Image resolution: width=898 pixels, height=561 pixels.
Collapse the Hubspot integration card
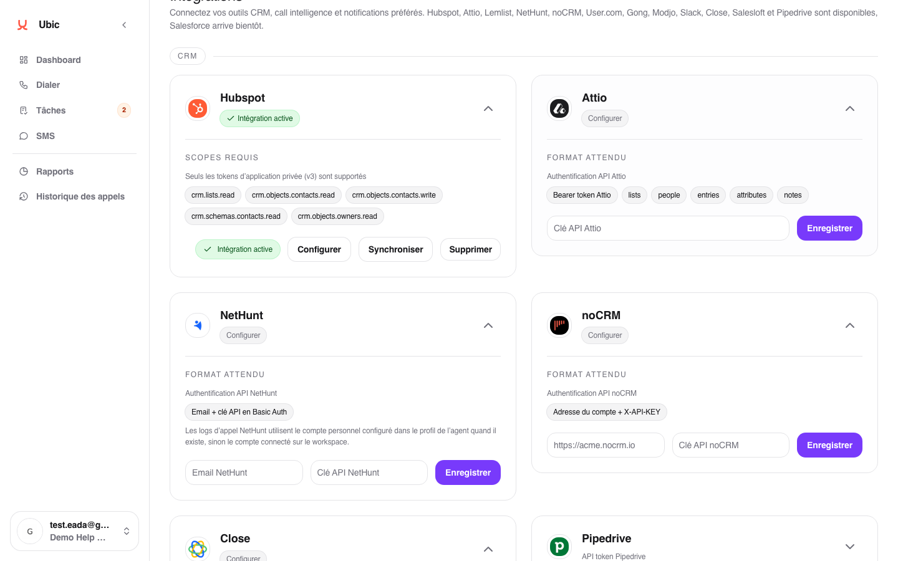tap(488, 108)
